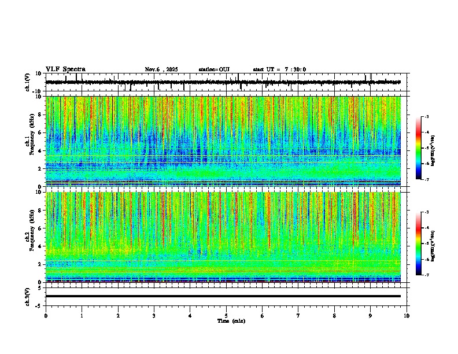
Task: Select the "start UT = 7 :30: 0" text
Action: 279,69
